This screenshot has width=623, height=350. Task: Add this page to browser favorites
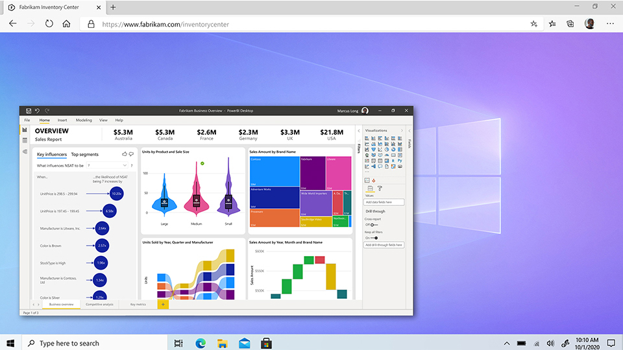534,24
